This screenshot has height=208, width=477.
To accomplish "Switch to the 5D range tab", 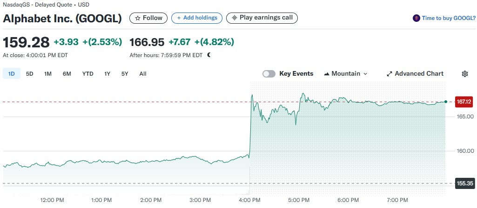I will coord(29,74).
